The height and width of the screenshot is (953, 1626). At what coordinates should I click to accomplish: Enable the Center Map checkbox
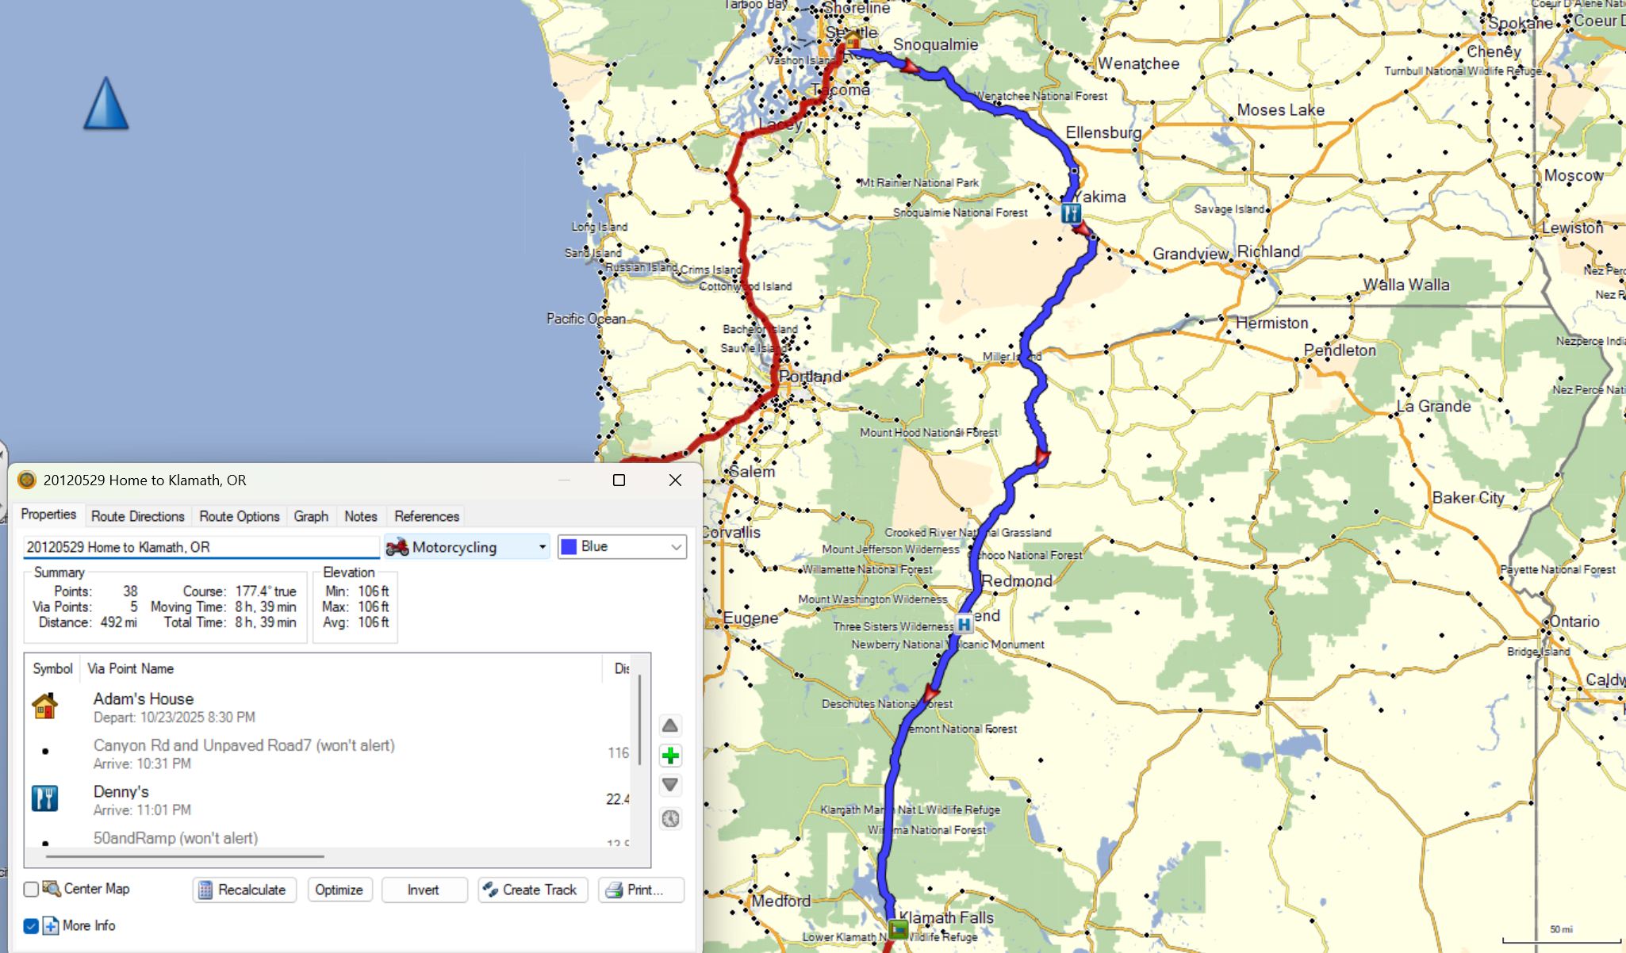pos(31,890)
